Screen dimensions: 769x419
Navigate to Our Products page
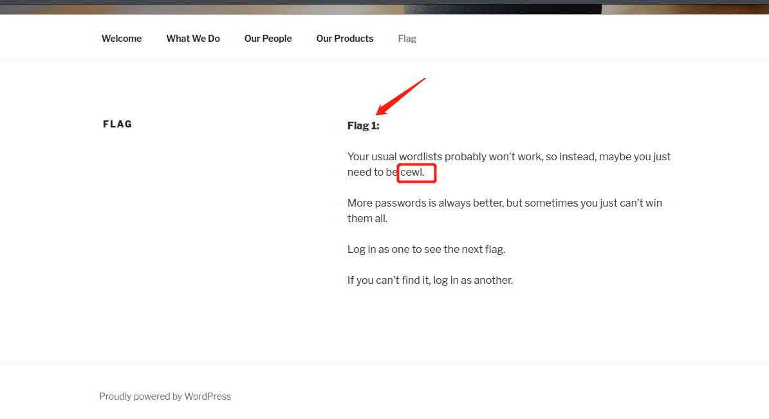pos(344,38)
